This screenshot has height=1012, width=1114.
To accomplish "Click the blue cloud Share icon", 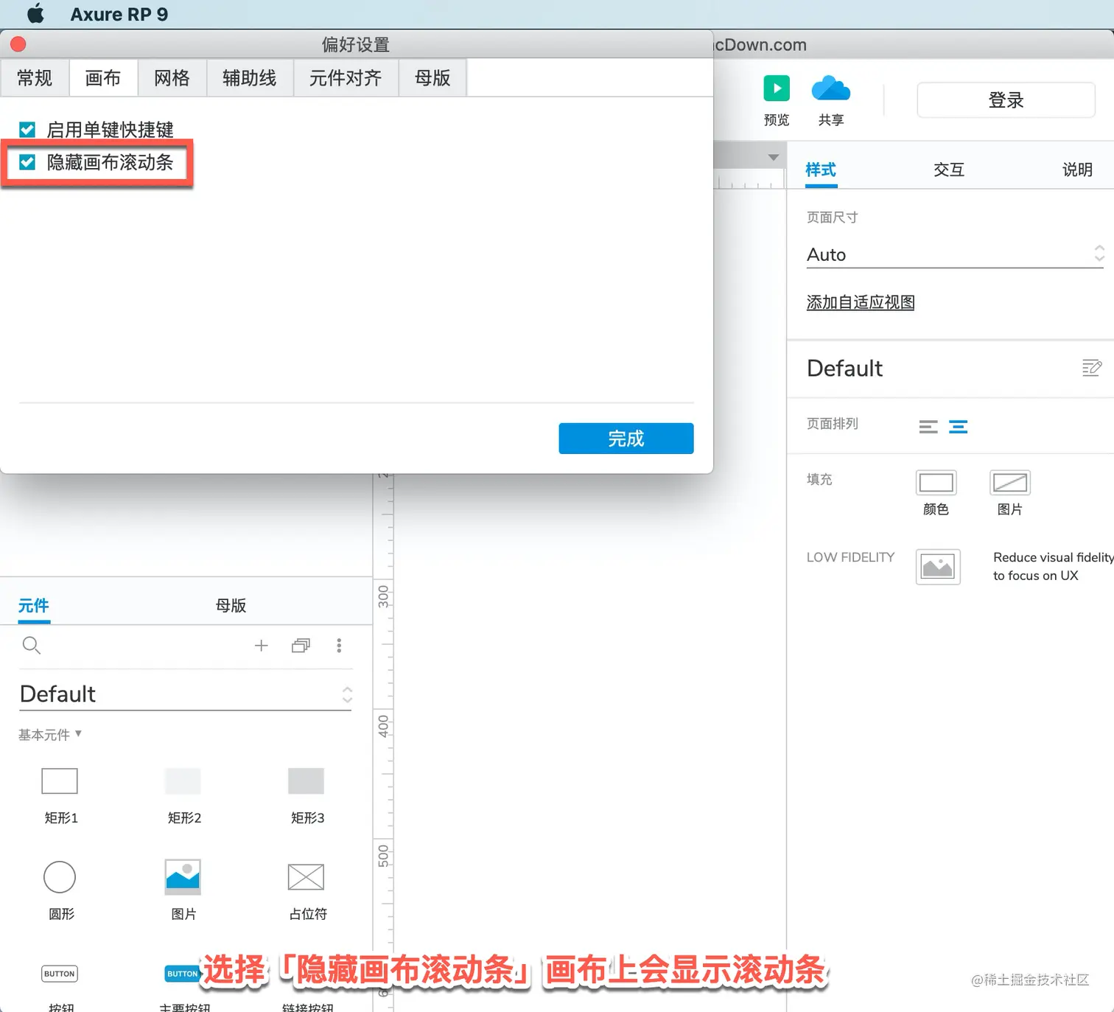I will click(830, 88).
